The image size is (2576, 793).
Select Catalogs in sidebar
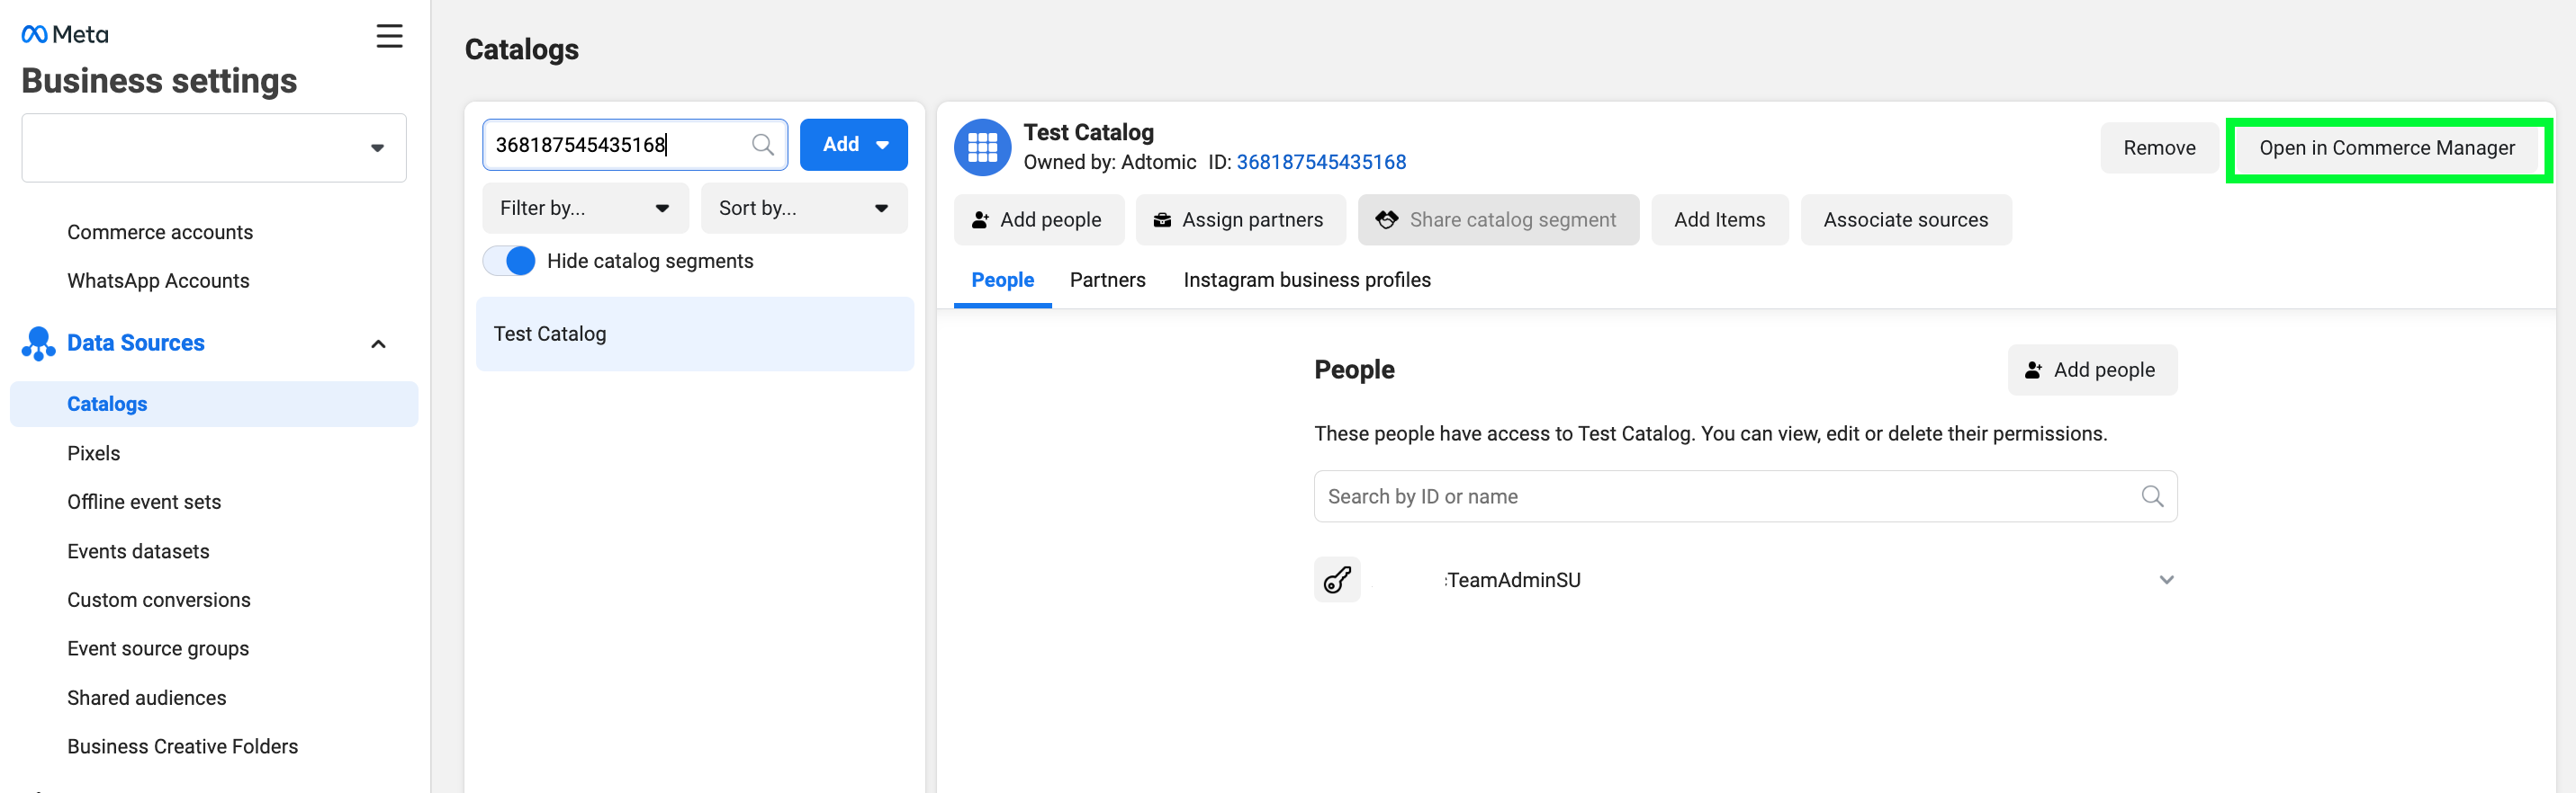coord(214,405)
